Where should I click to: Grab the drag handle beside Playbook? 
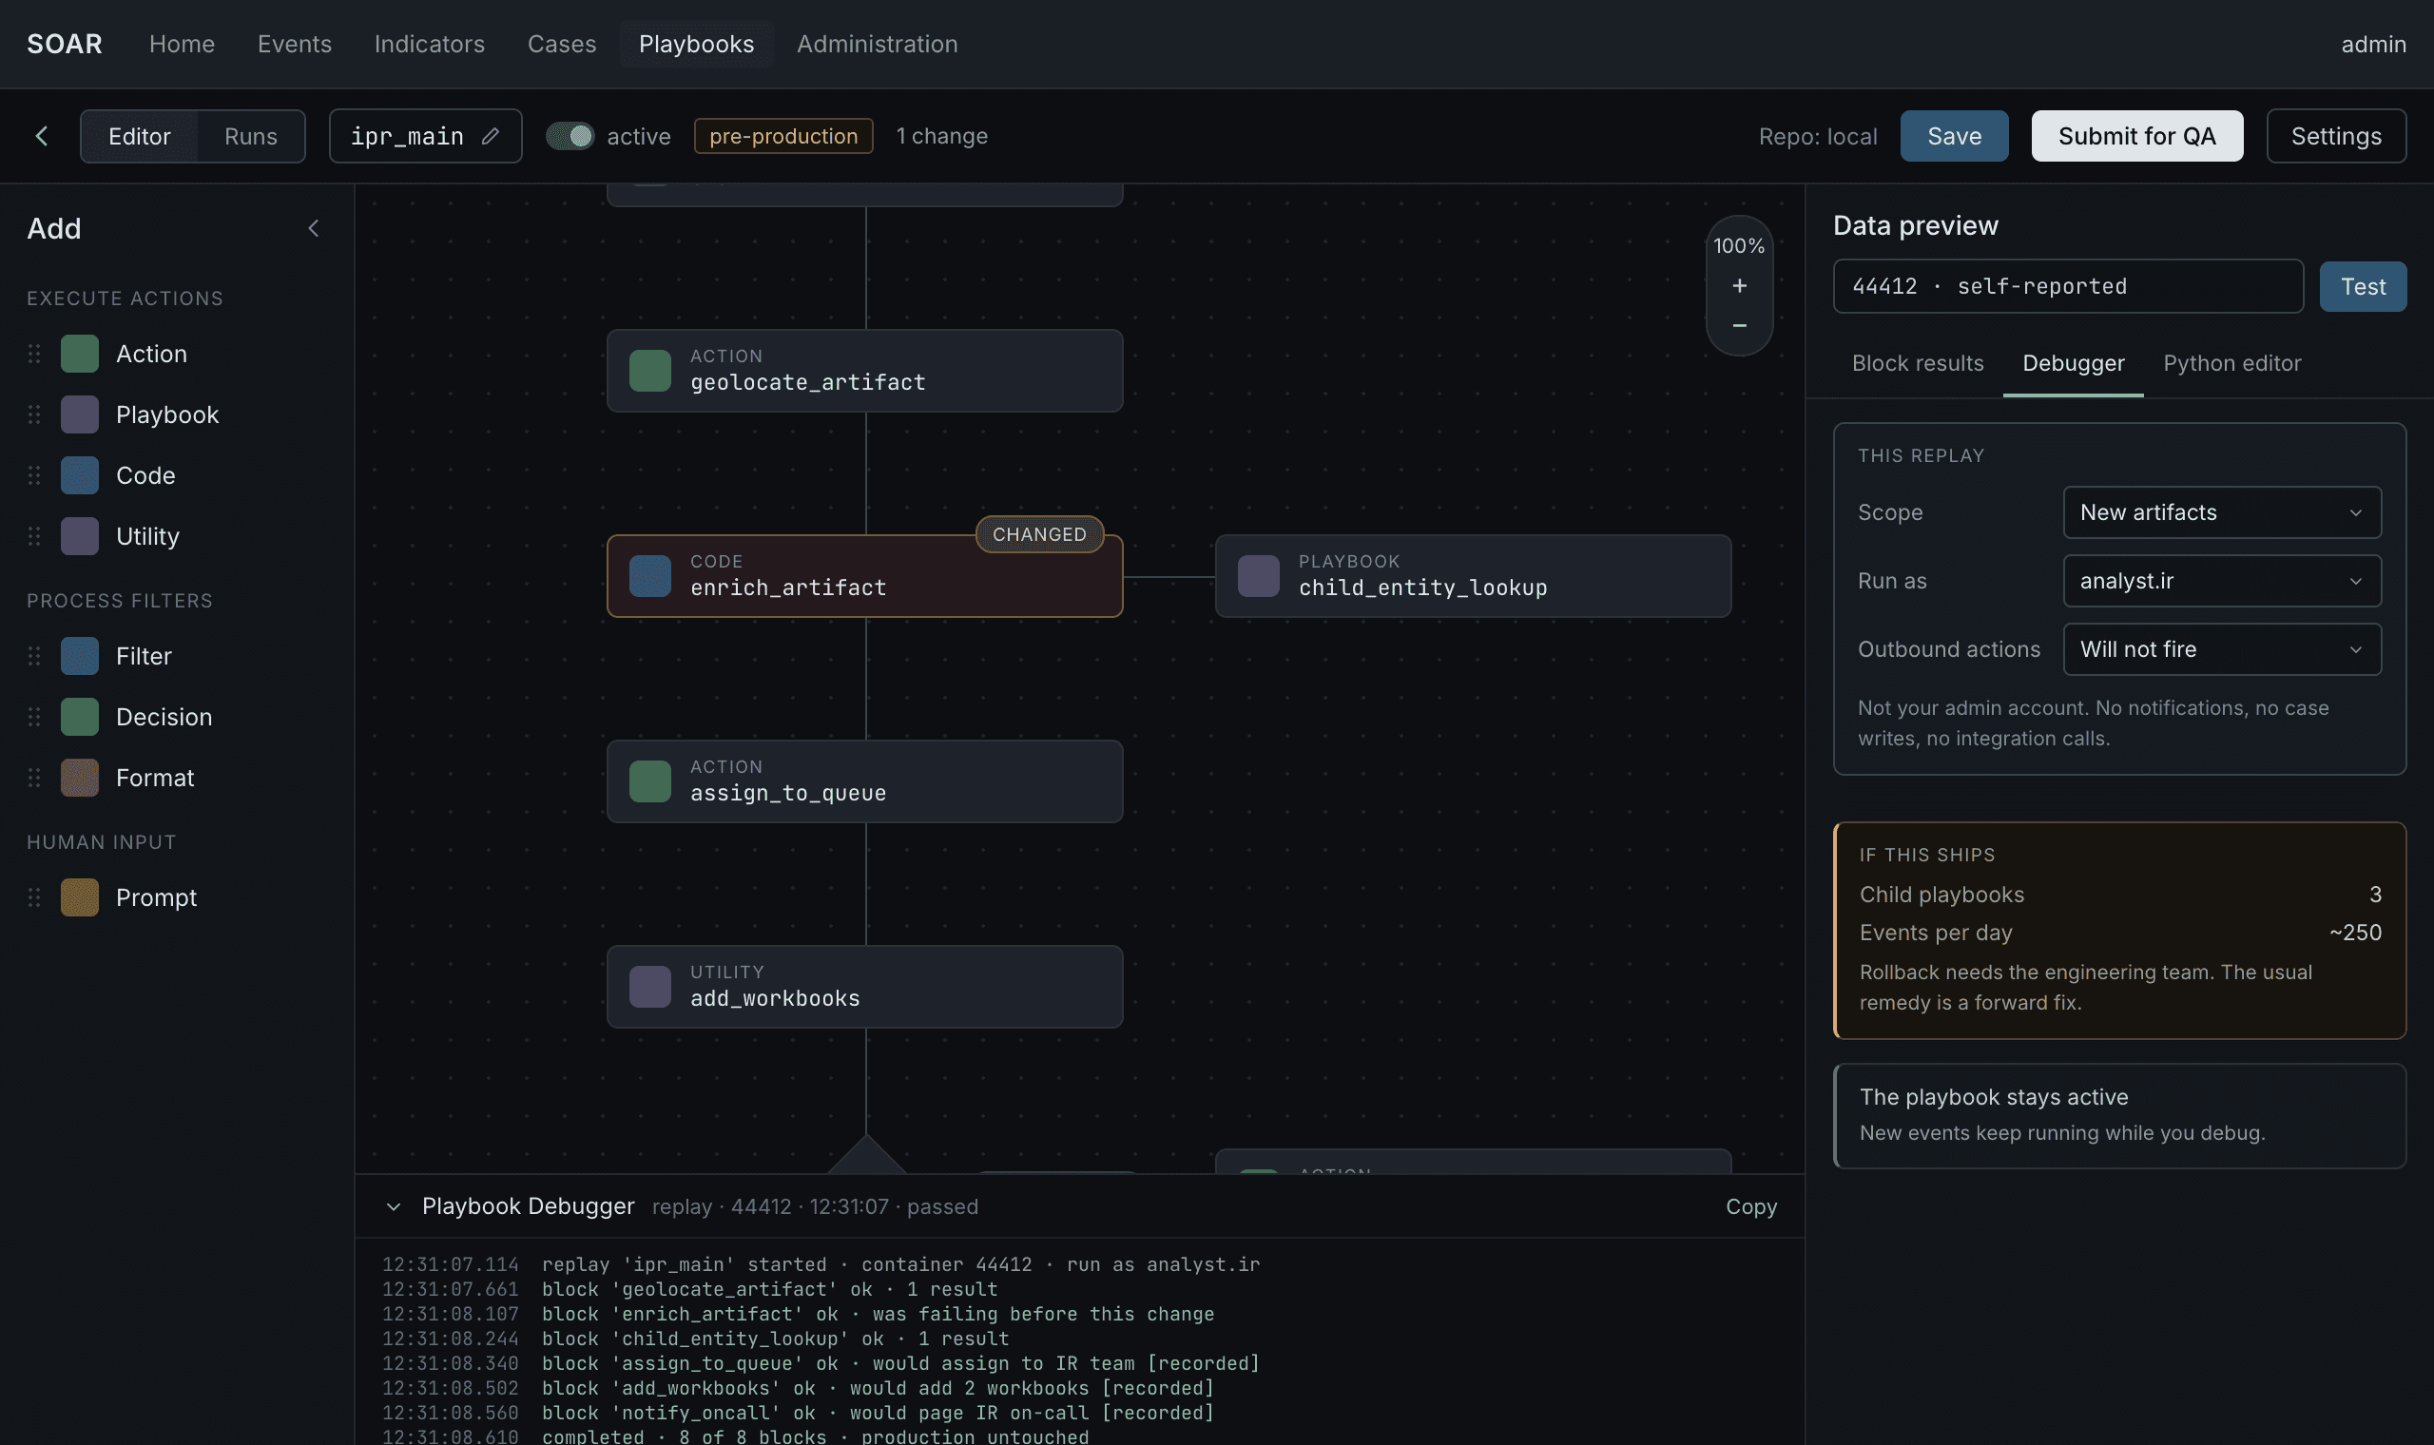[34, 414]
